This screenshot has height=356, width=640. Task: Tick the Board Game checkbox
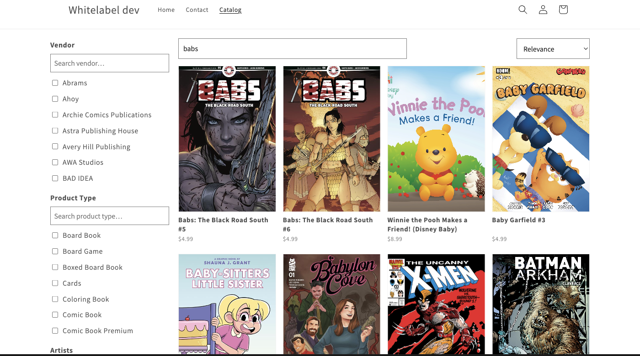pos(55,251)
